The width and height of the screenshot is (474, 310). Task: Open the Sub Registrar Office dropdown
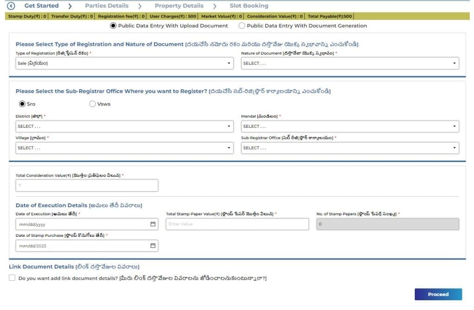(350, 148)
